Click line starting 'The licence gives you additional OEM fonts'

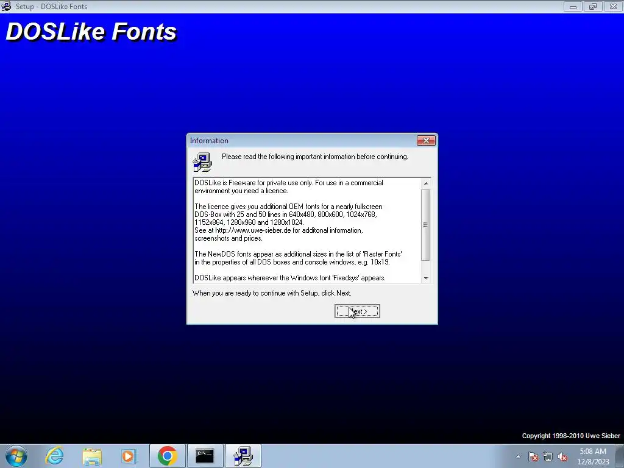pos(288,207)
